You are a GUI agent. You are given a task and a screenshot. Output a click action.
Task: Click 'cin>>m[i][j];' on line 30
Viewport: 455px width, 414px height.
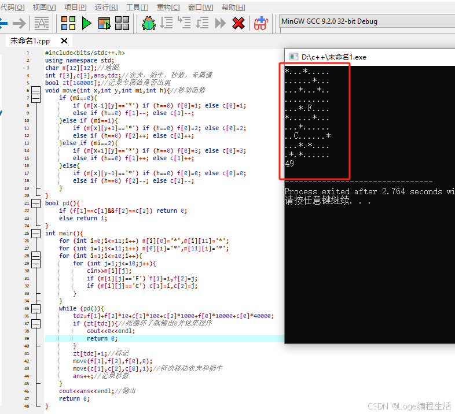pos(109,271)
